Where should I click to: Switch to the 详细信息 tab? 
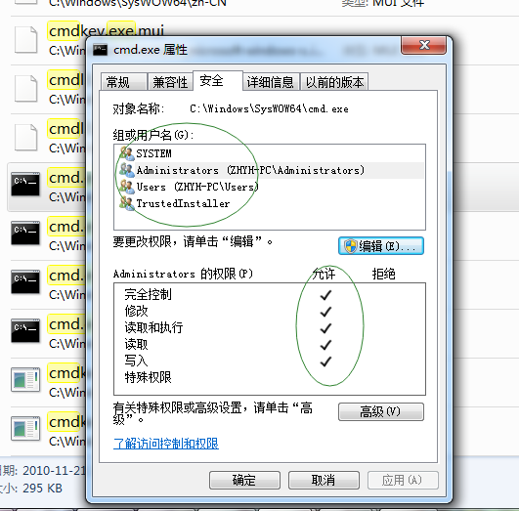coord(271,82)
